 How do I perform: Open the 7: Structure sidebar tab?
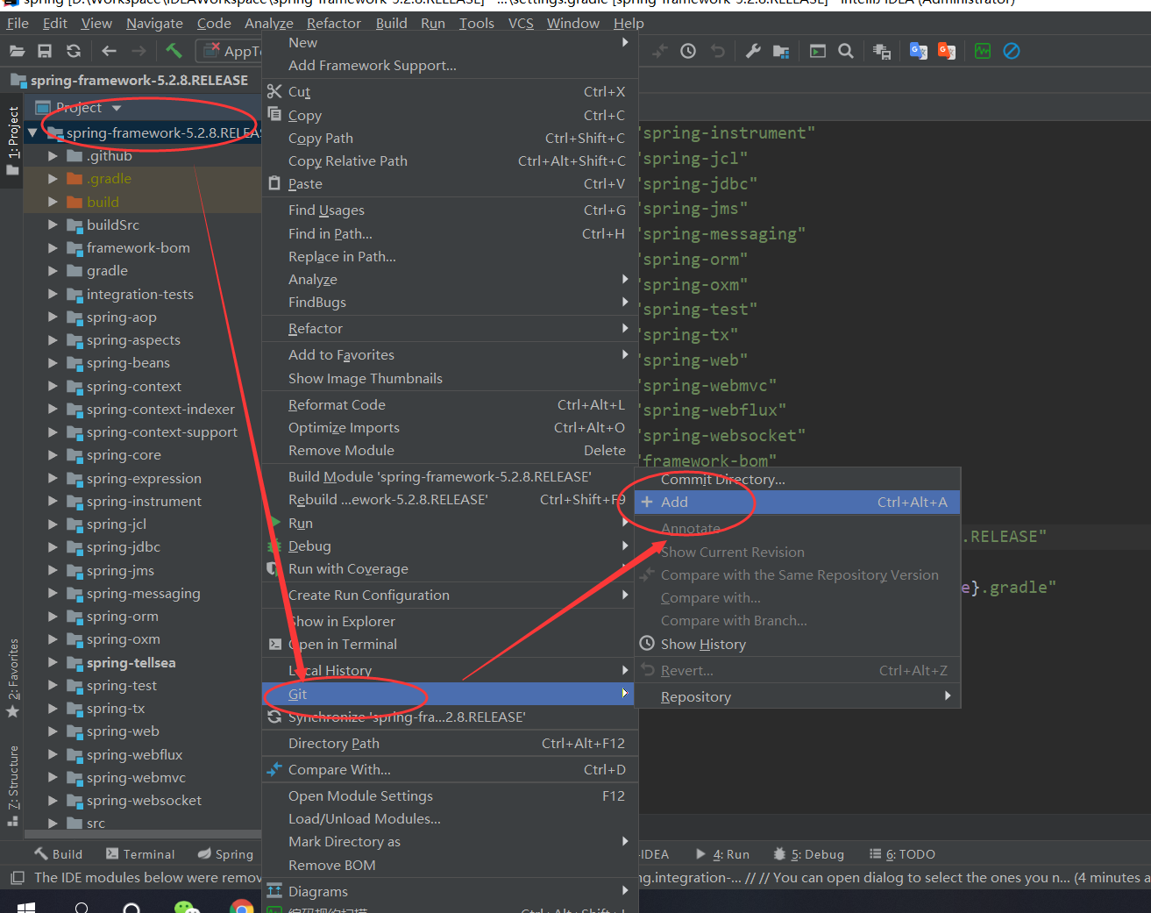point(13,777)
